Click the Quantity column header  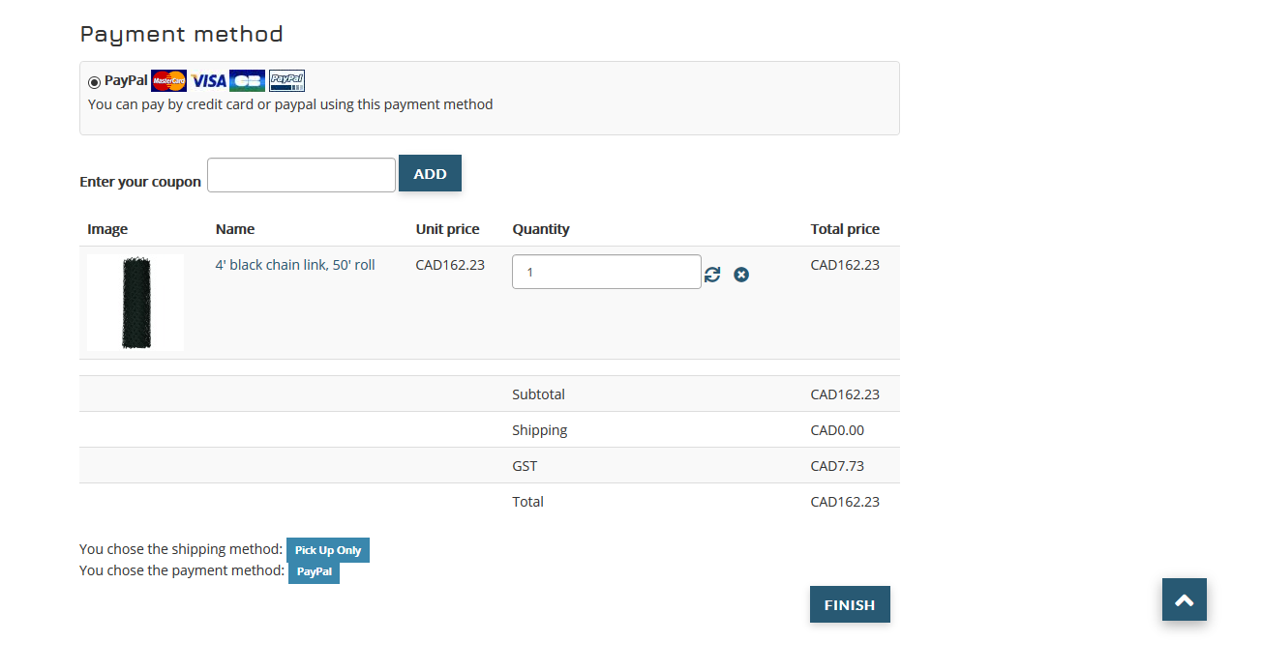pyautogui.click(x=541, y=229)
